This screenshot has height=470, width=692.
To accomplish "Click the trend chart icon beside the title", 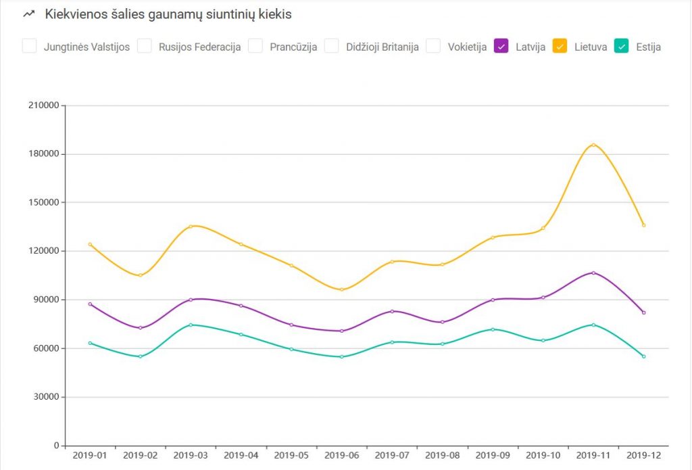I will pos(29,14).
